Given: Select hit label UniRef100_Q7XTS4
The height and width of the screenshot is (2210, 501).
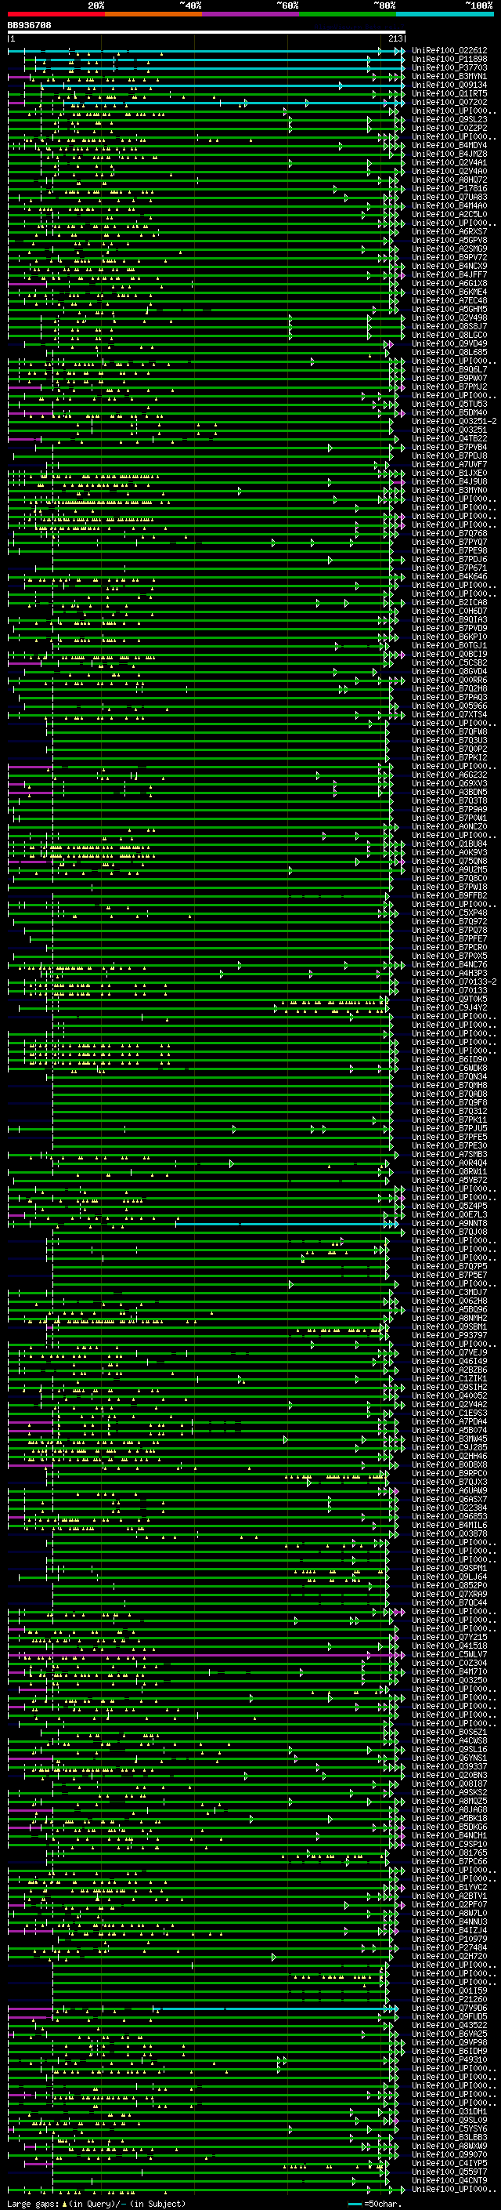Looking at the screenshot, I should tap(449, 715).
